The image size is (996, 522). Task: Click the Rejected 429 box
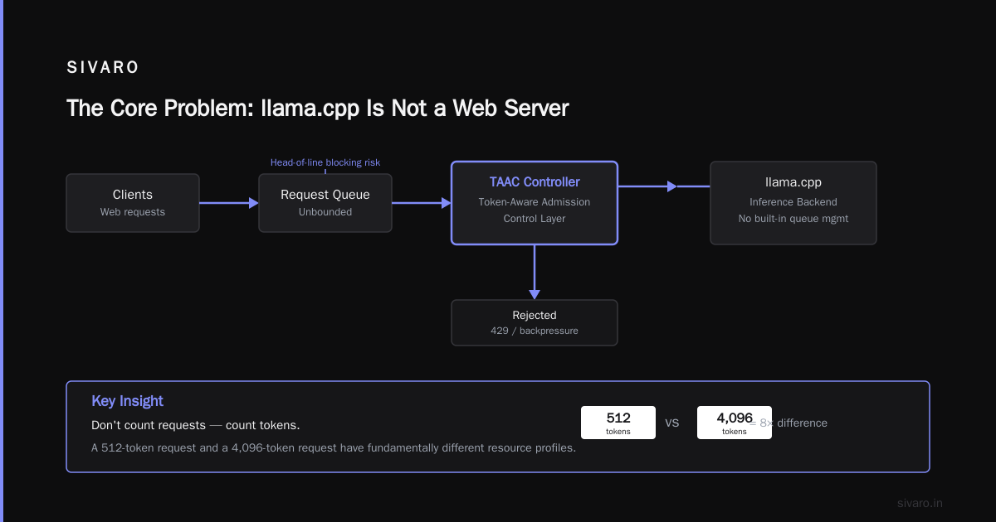click(x=535, y=322)
